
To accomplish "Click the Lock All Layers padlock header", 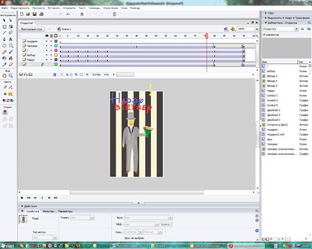I will click(x=51, y=36).
